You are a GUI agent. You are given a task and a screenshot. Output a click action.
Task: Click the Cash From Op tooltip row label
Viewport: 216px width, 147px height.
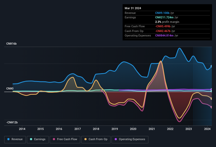(134, 31)
